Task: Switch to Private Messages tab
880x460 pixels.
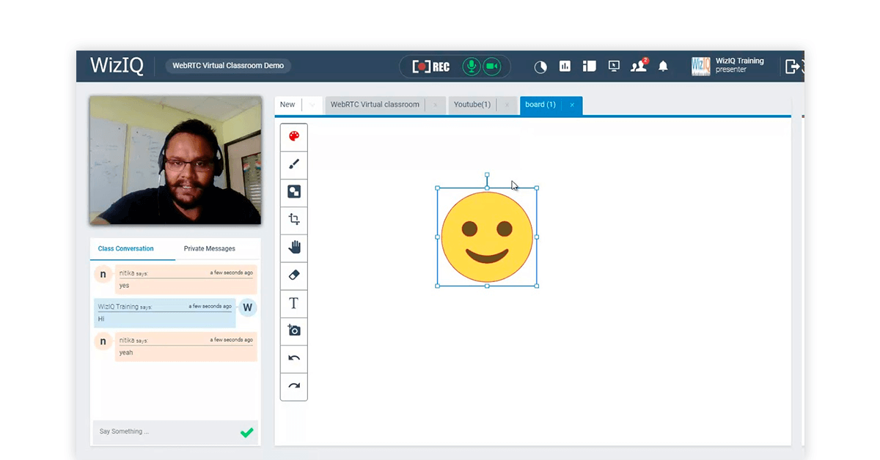Action: tap(210, 249)
